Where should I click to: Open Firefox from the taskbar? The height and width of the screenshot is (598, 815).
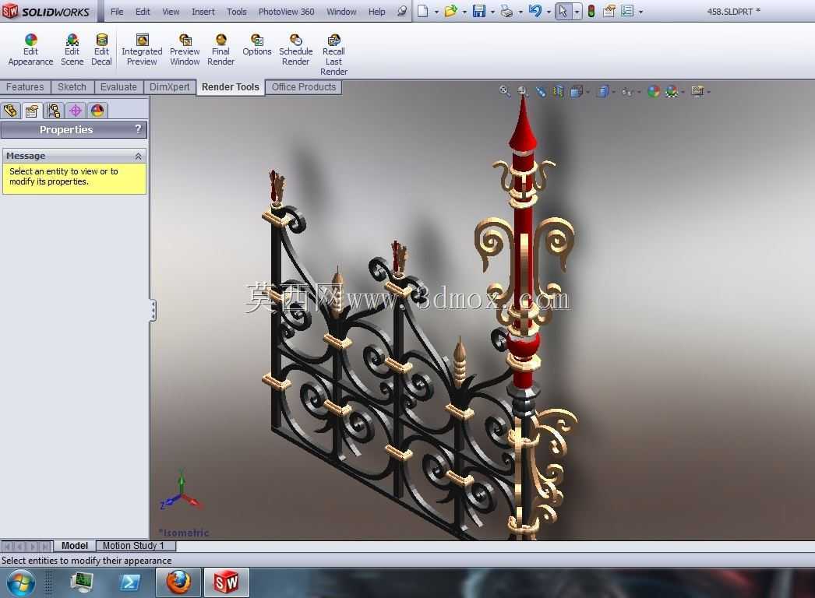[x=178, y=582]
